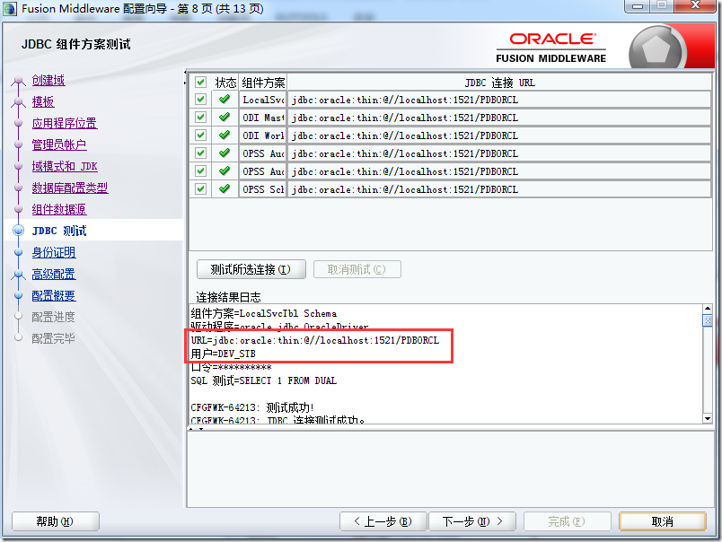Click the log scrollbar thumb
The image size is (722, 542).
[708, 320]
